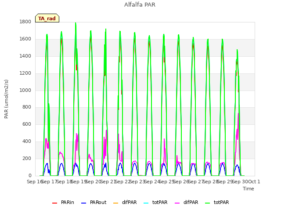The width and height of the screenshot is (281, 211).
Task: Toggle the green totPAR legend entry
Action: pos(217,202)
